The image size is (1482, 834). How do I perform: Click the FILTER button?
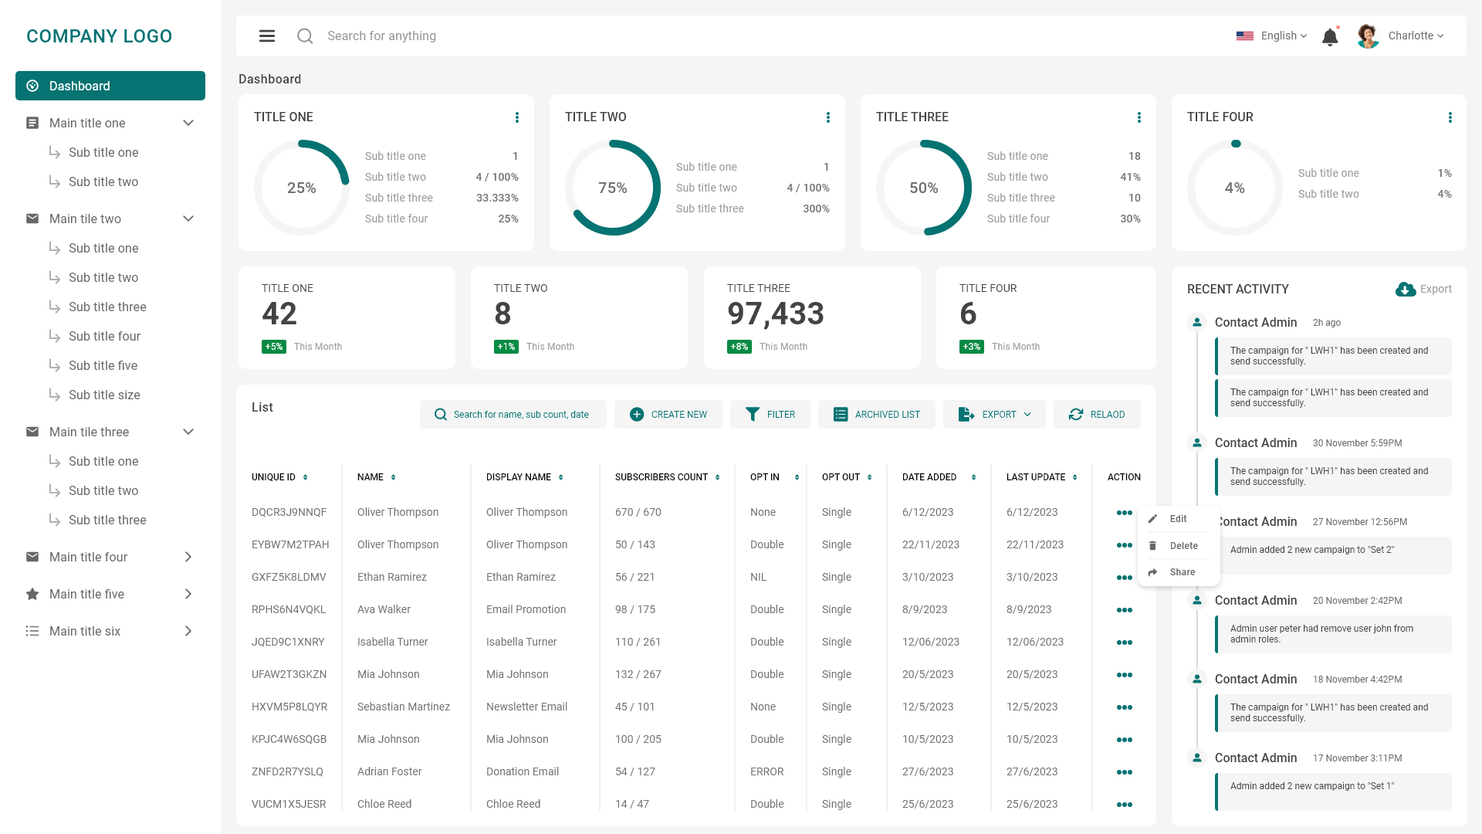[770, 415]
